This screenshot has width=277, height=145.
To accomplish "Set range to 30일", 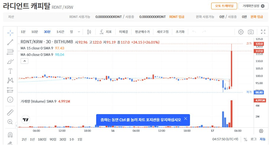I will pyautogui.click(x=63, y=139).
